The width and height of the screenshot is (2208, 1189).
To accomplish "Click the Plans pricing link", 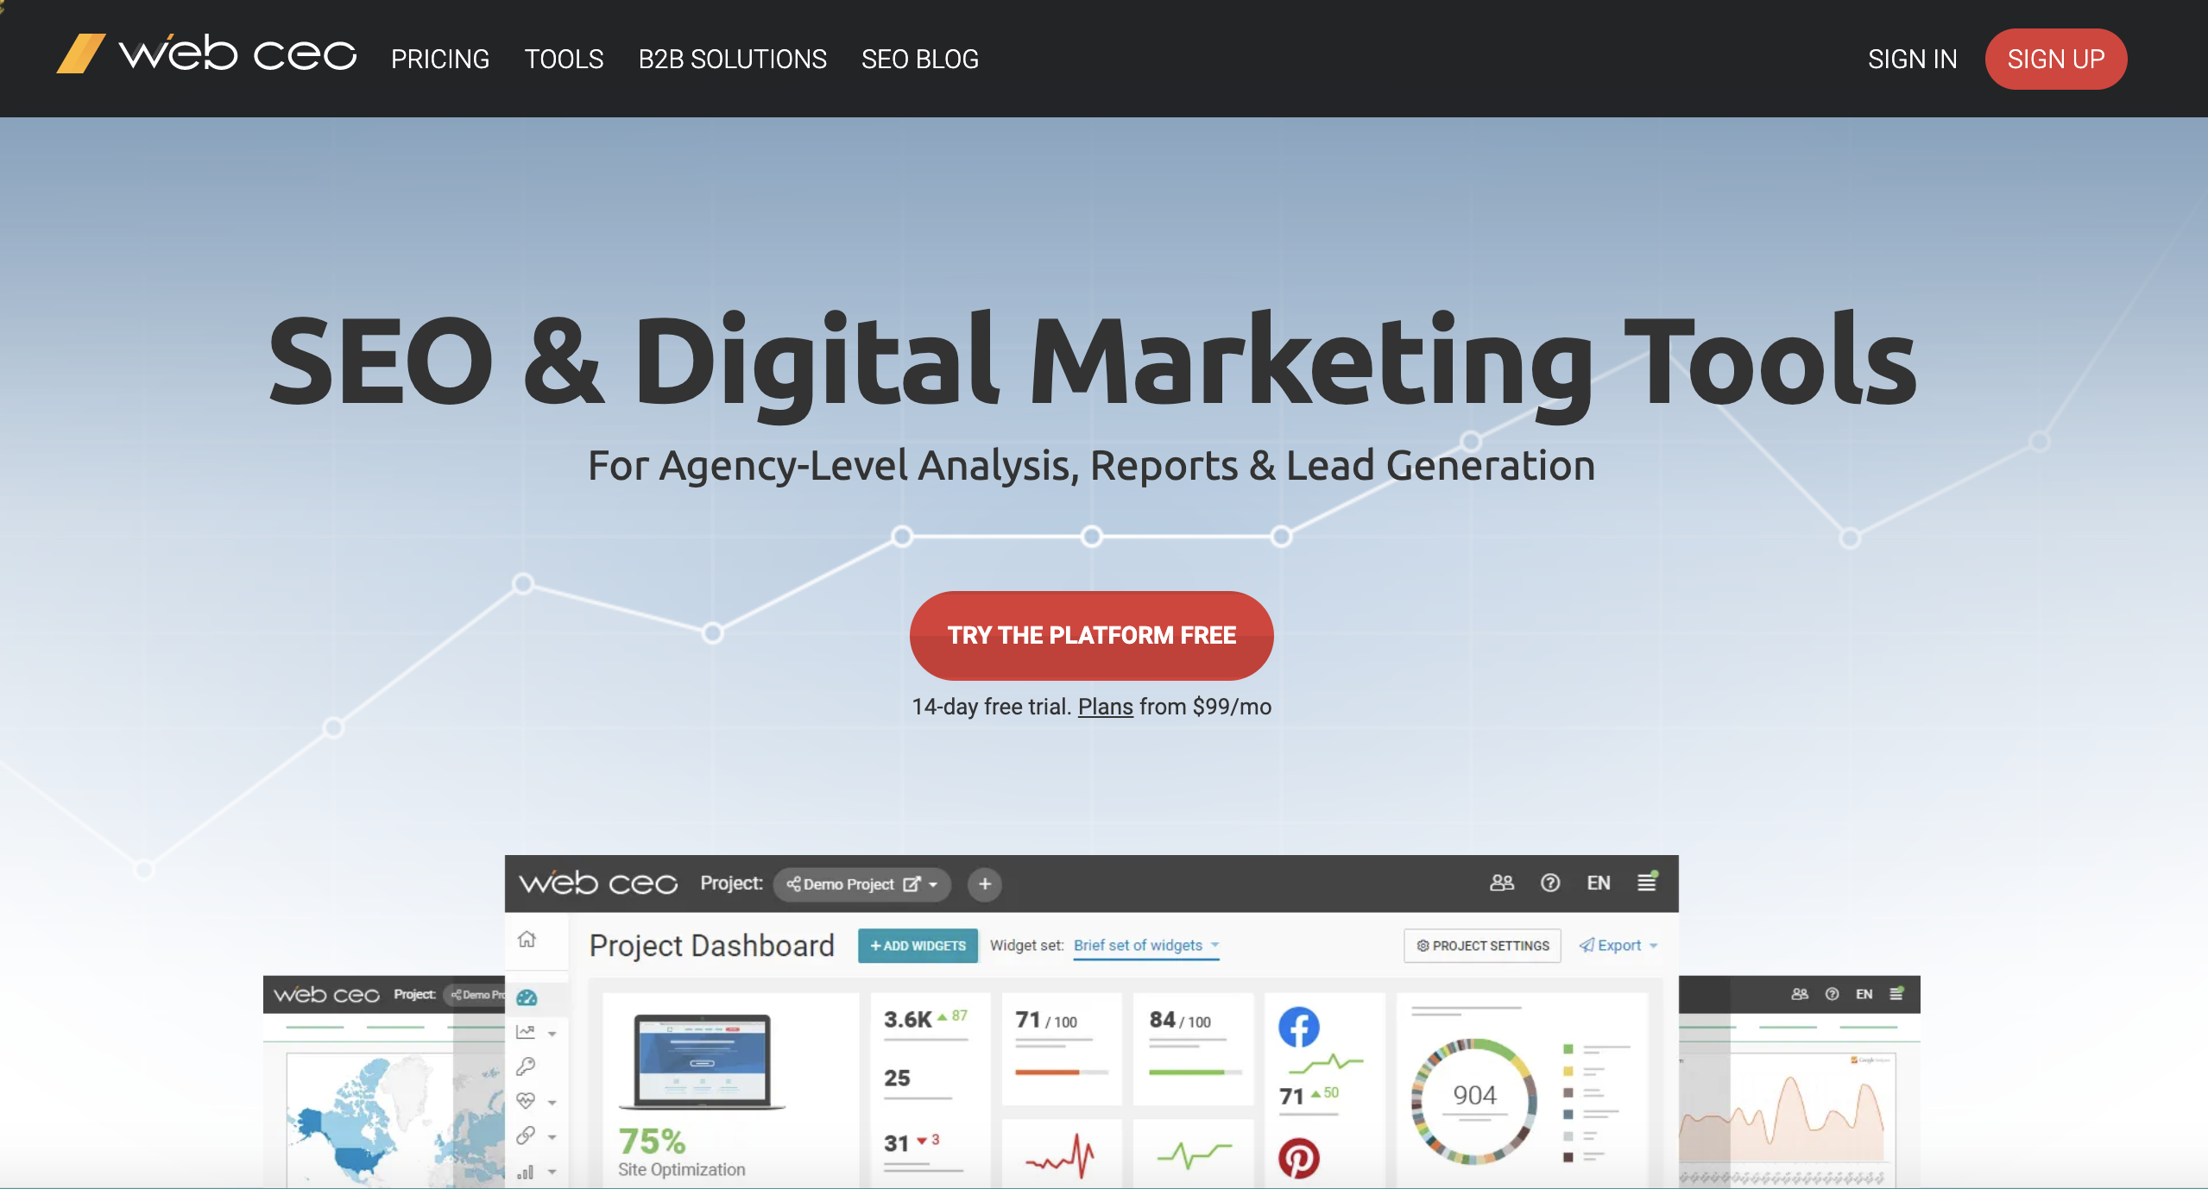I will coord(1104,704).
